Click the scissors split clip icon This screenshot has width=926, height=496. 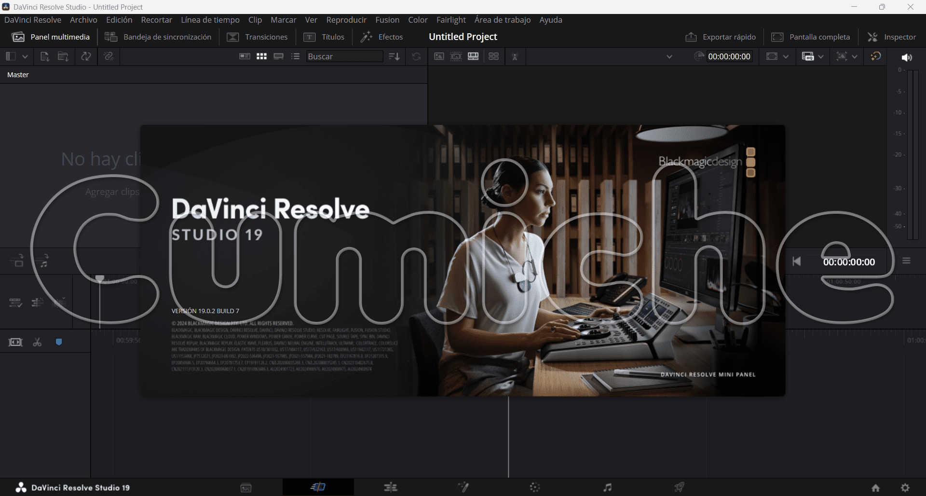click(37, 342)
